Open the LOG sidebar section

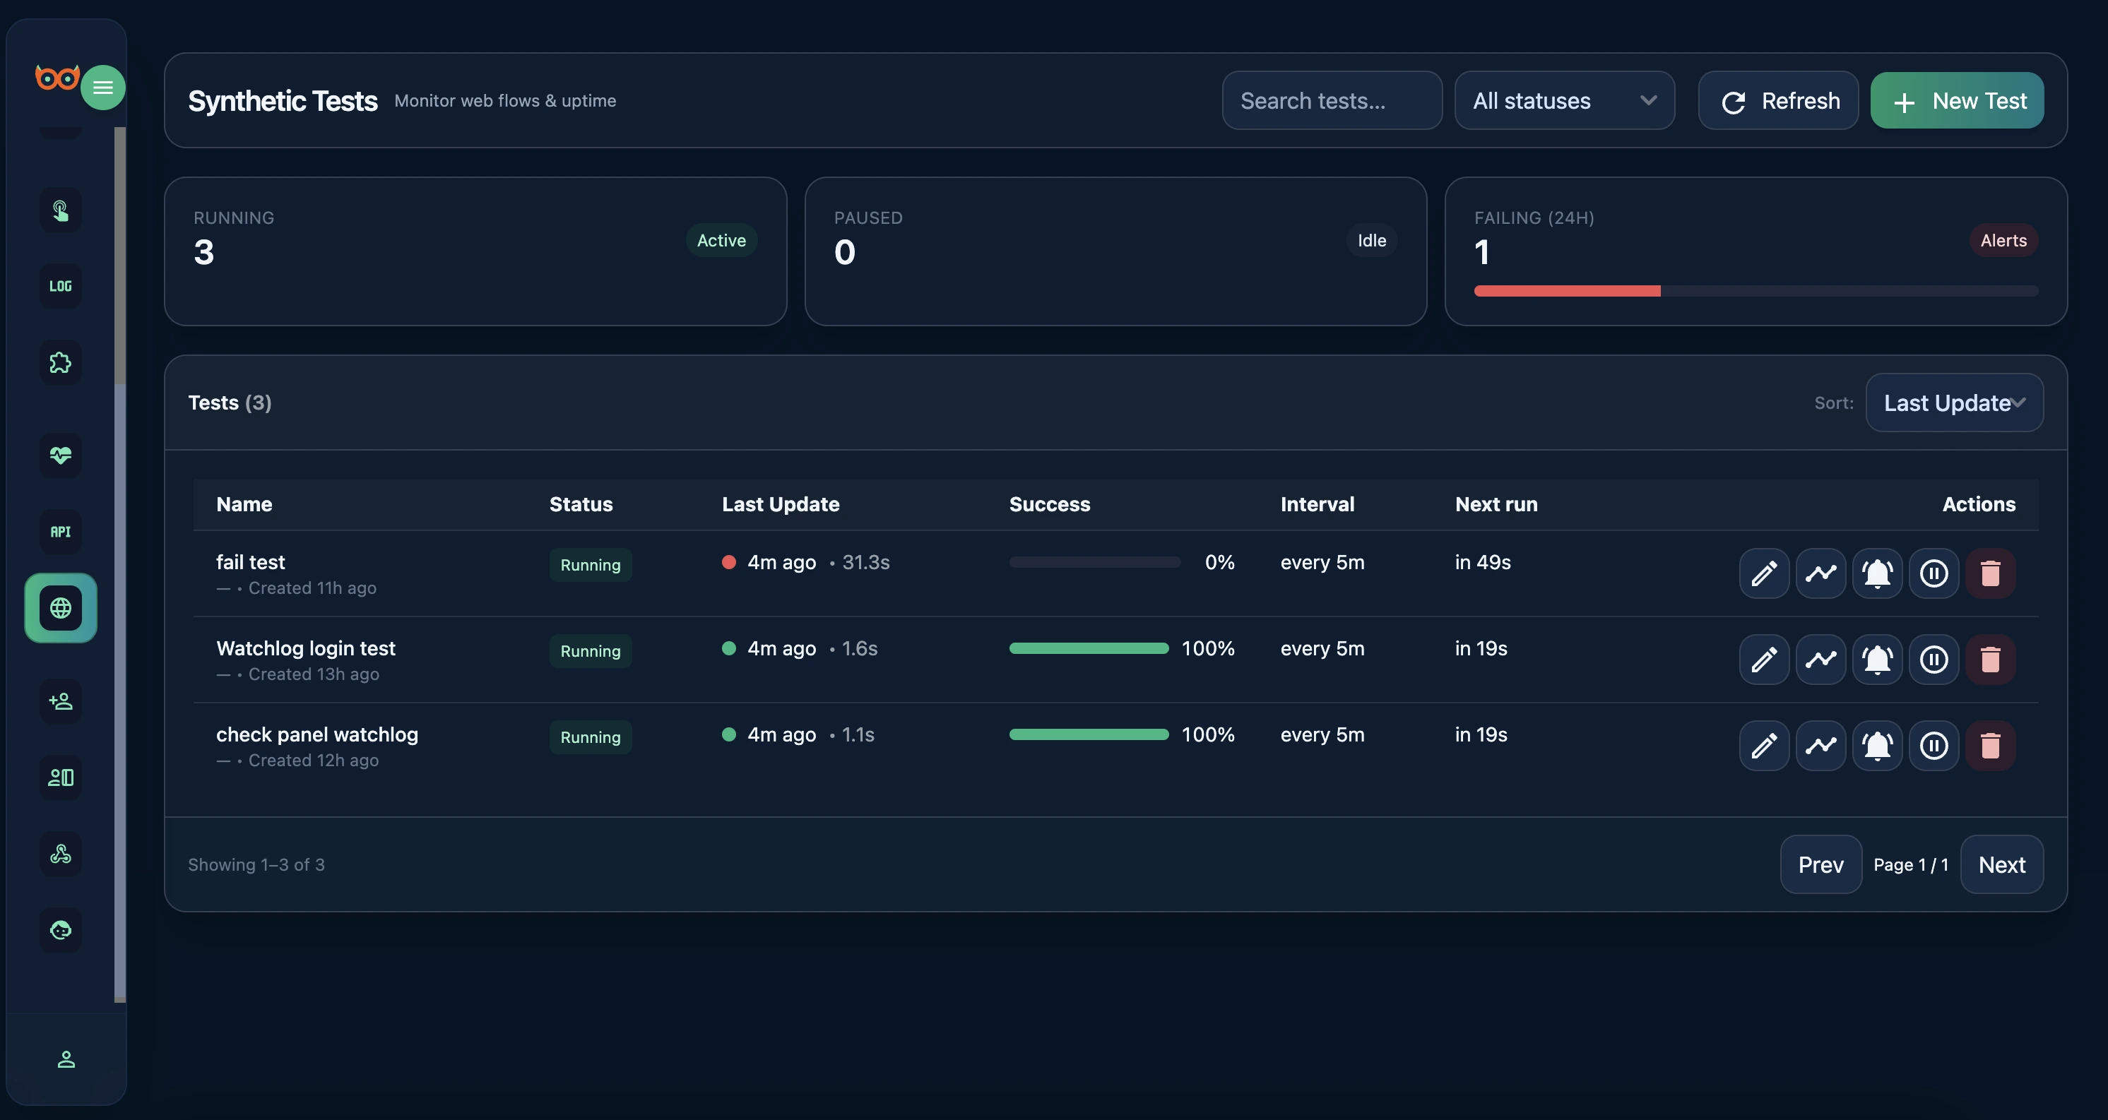pyautogui.click(x=61, y=286)
